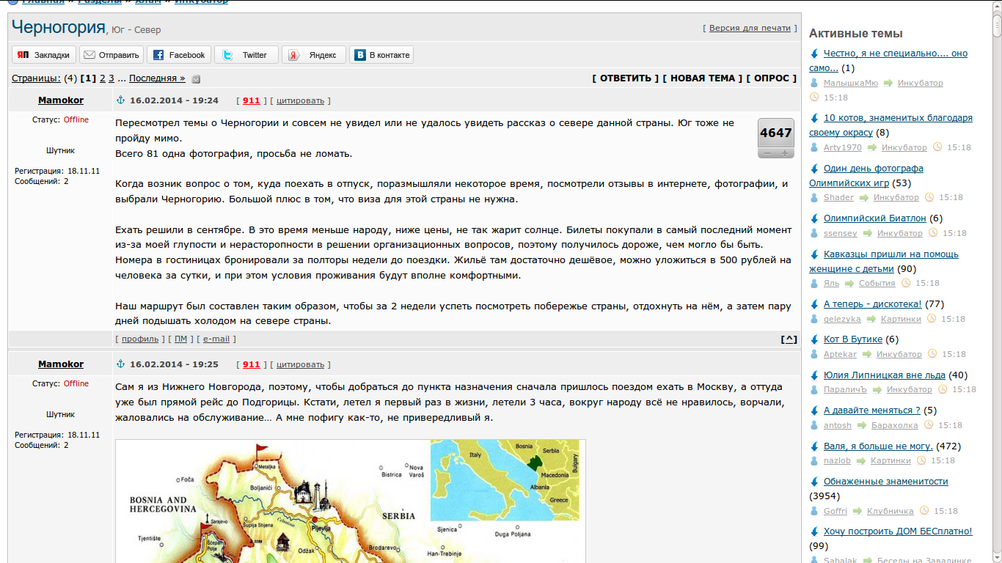
Task: Open Клубничка section link
Action: [891, 511]
